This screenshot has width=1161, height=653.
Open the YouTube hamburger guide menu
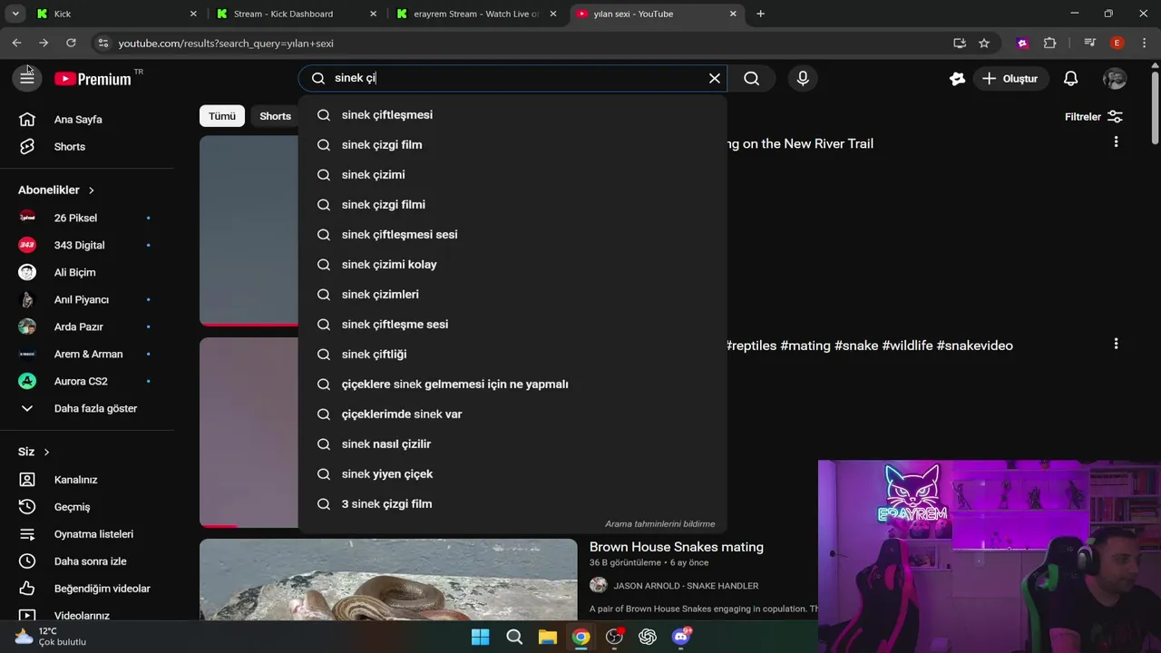(27, 78)
